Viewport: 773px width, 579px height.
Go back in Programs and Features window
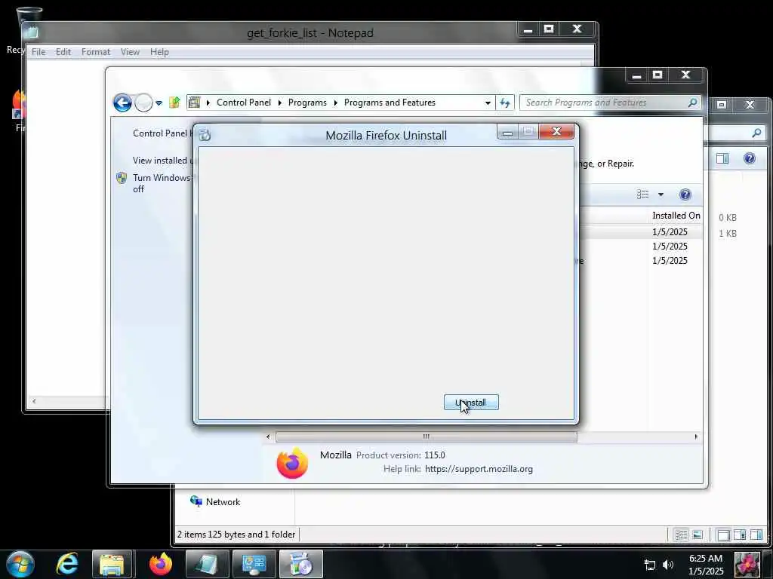(122, 103)
